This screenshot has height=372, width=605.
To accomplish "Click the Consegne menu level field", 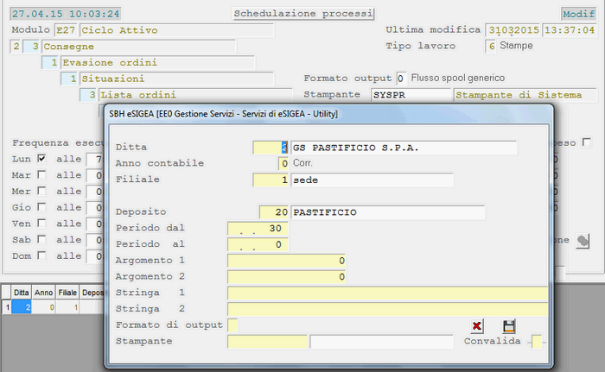I will pyautogui.click(x=139, y=47).
